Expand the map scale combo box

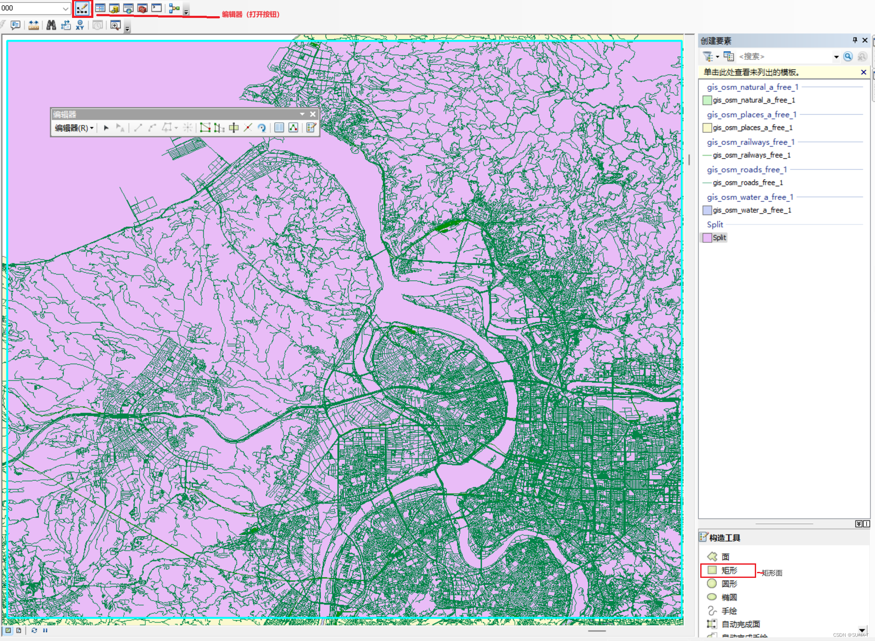(x=65, y=8)
